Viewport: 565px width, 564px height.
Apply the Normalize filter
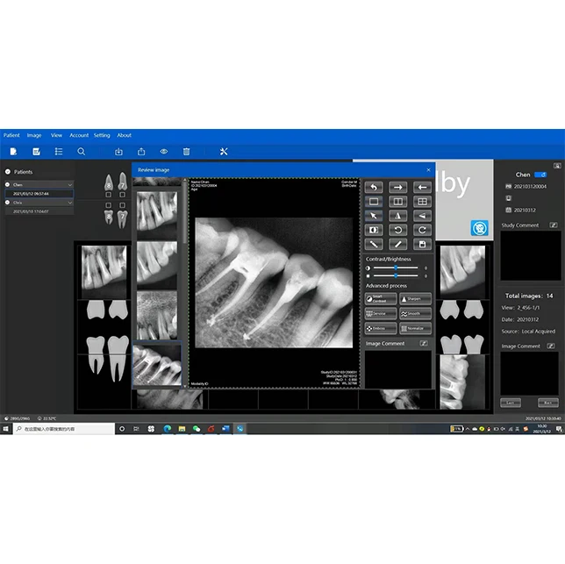[415, 328]
